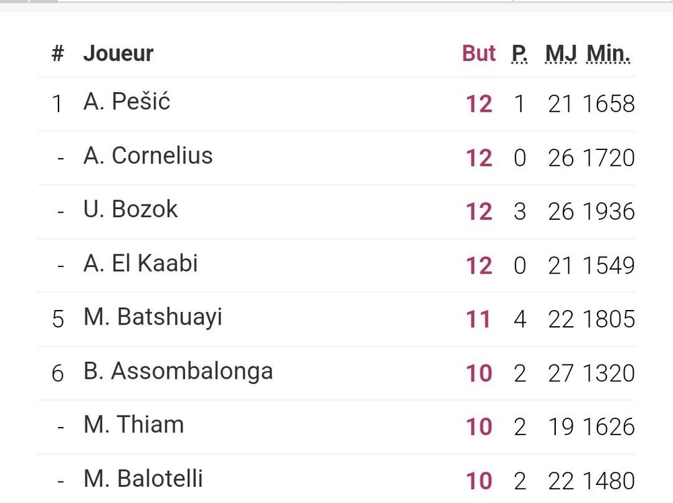The height and width of the screenshot is (503, 673).
Task: Click Bozok's 1936 minutes value
Action: [608, 211]
